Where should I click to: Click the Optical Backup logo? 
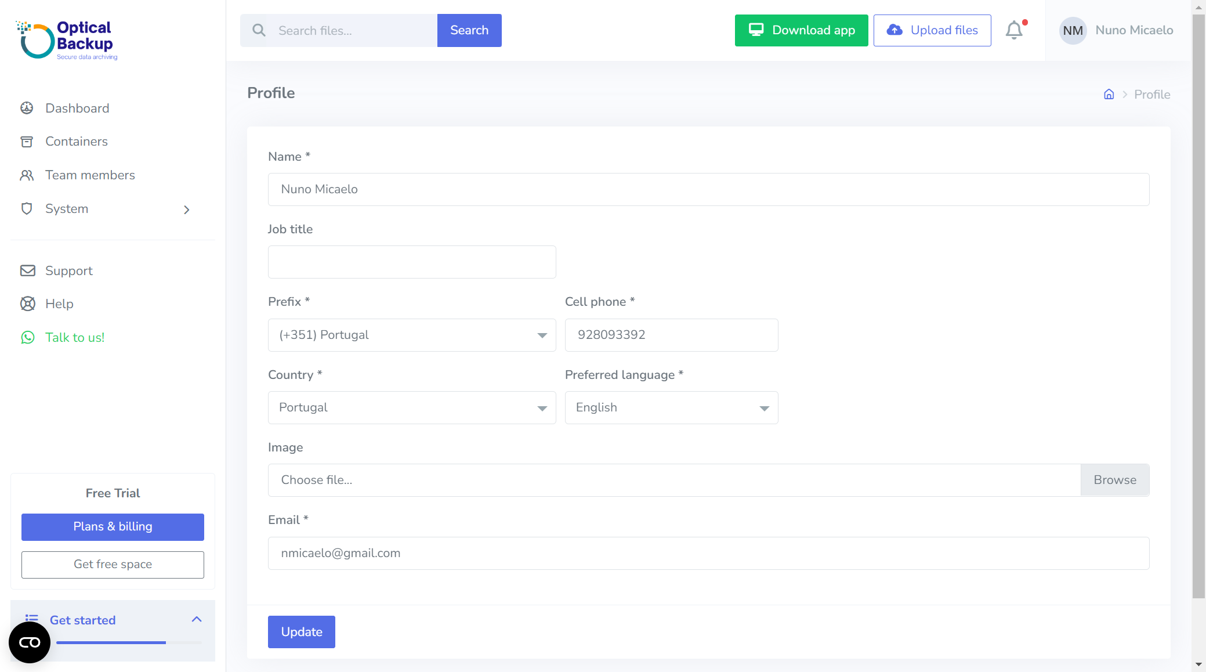pos(67,39)
